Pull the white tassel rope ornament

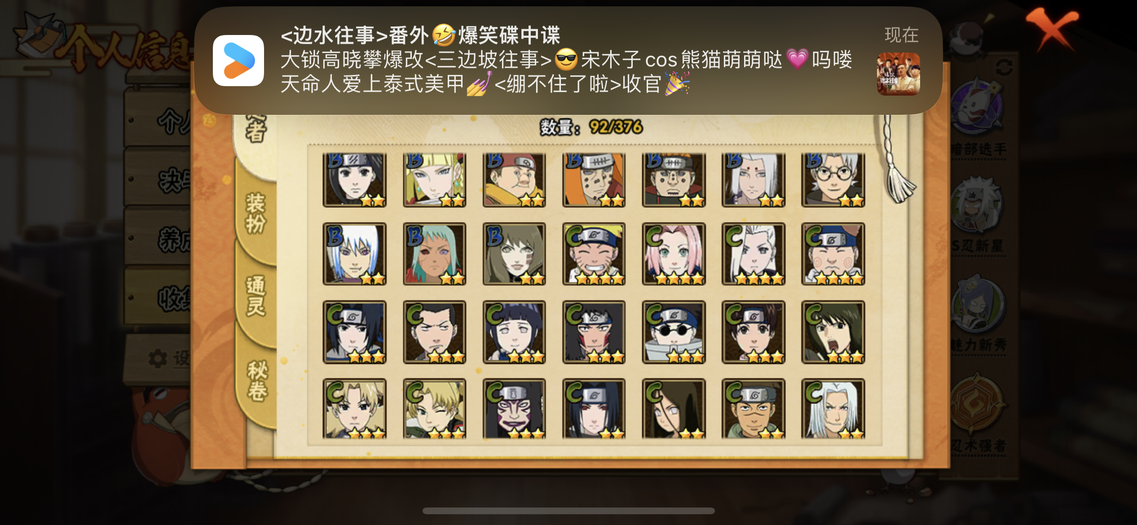point(896,159)
